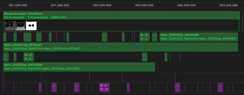
Task: Click the '1888×1792' resolution text
Action: 59,17
